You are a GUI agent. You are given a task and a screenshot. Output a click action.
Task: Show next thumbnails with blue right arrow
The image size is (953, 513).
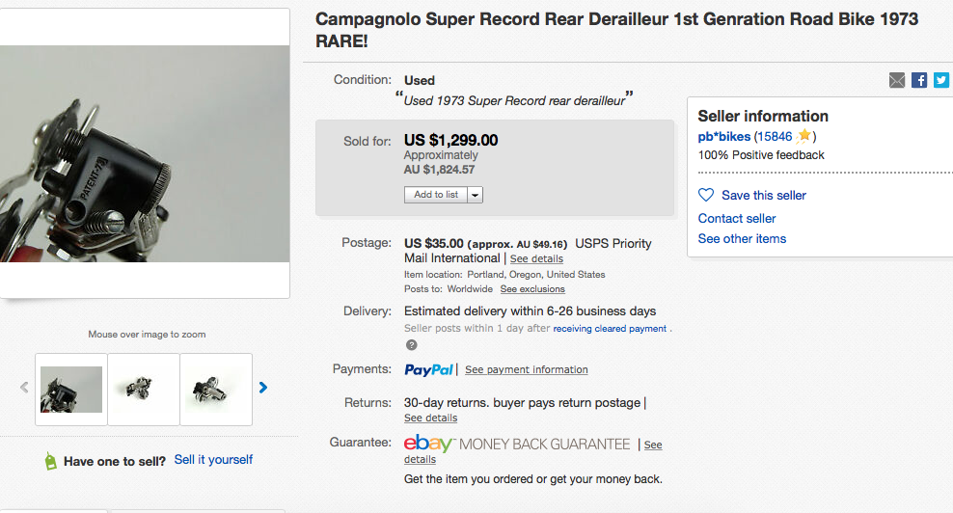click(263, 388)
